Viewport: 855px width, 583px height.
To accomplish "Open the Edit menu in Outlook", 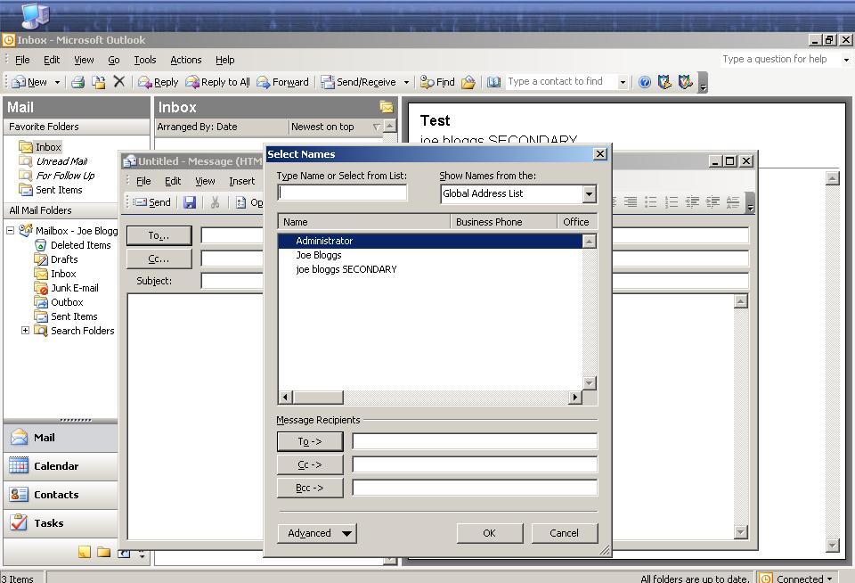I will coord(52,60).
